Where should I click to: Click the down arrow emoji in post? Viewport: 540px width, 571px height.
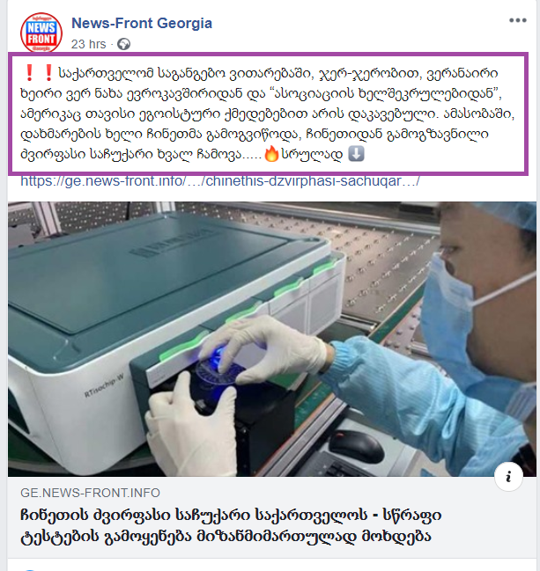click(356, 153)
